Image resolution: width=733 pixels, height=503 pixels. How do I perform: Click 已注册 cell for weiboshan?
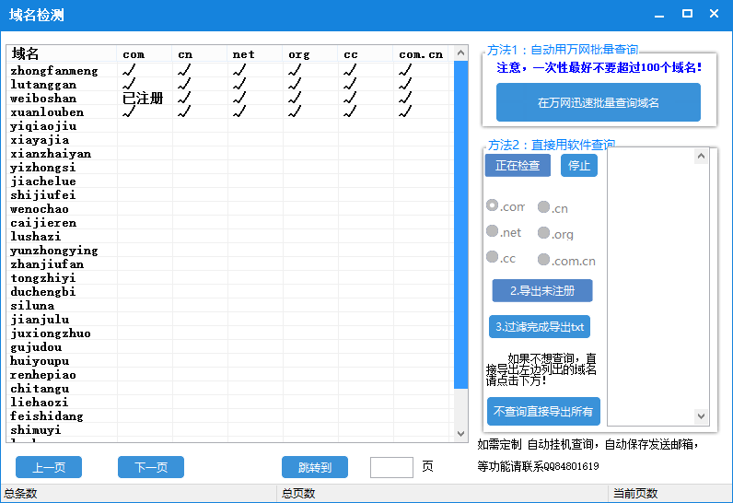click(143, 99)
